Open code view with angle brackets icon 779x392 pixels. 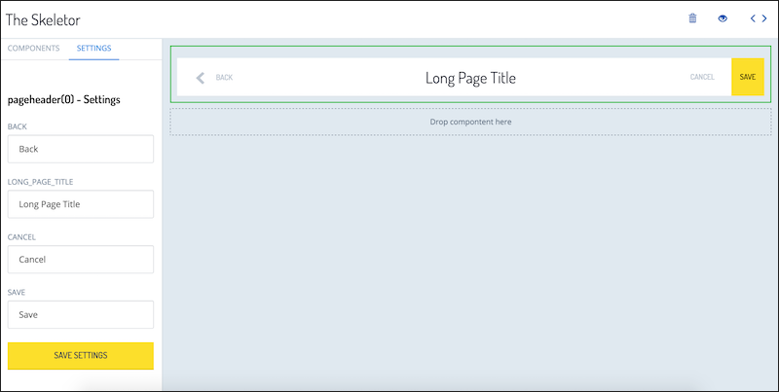759,18
